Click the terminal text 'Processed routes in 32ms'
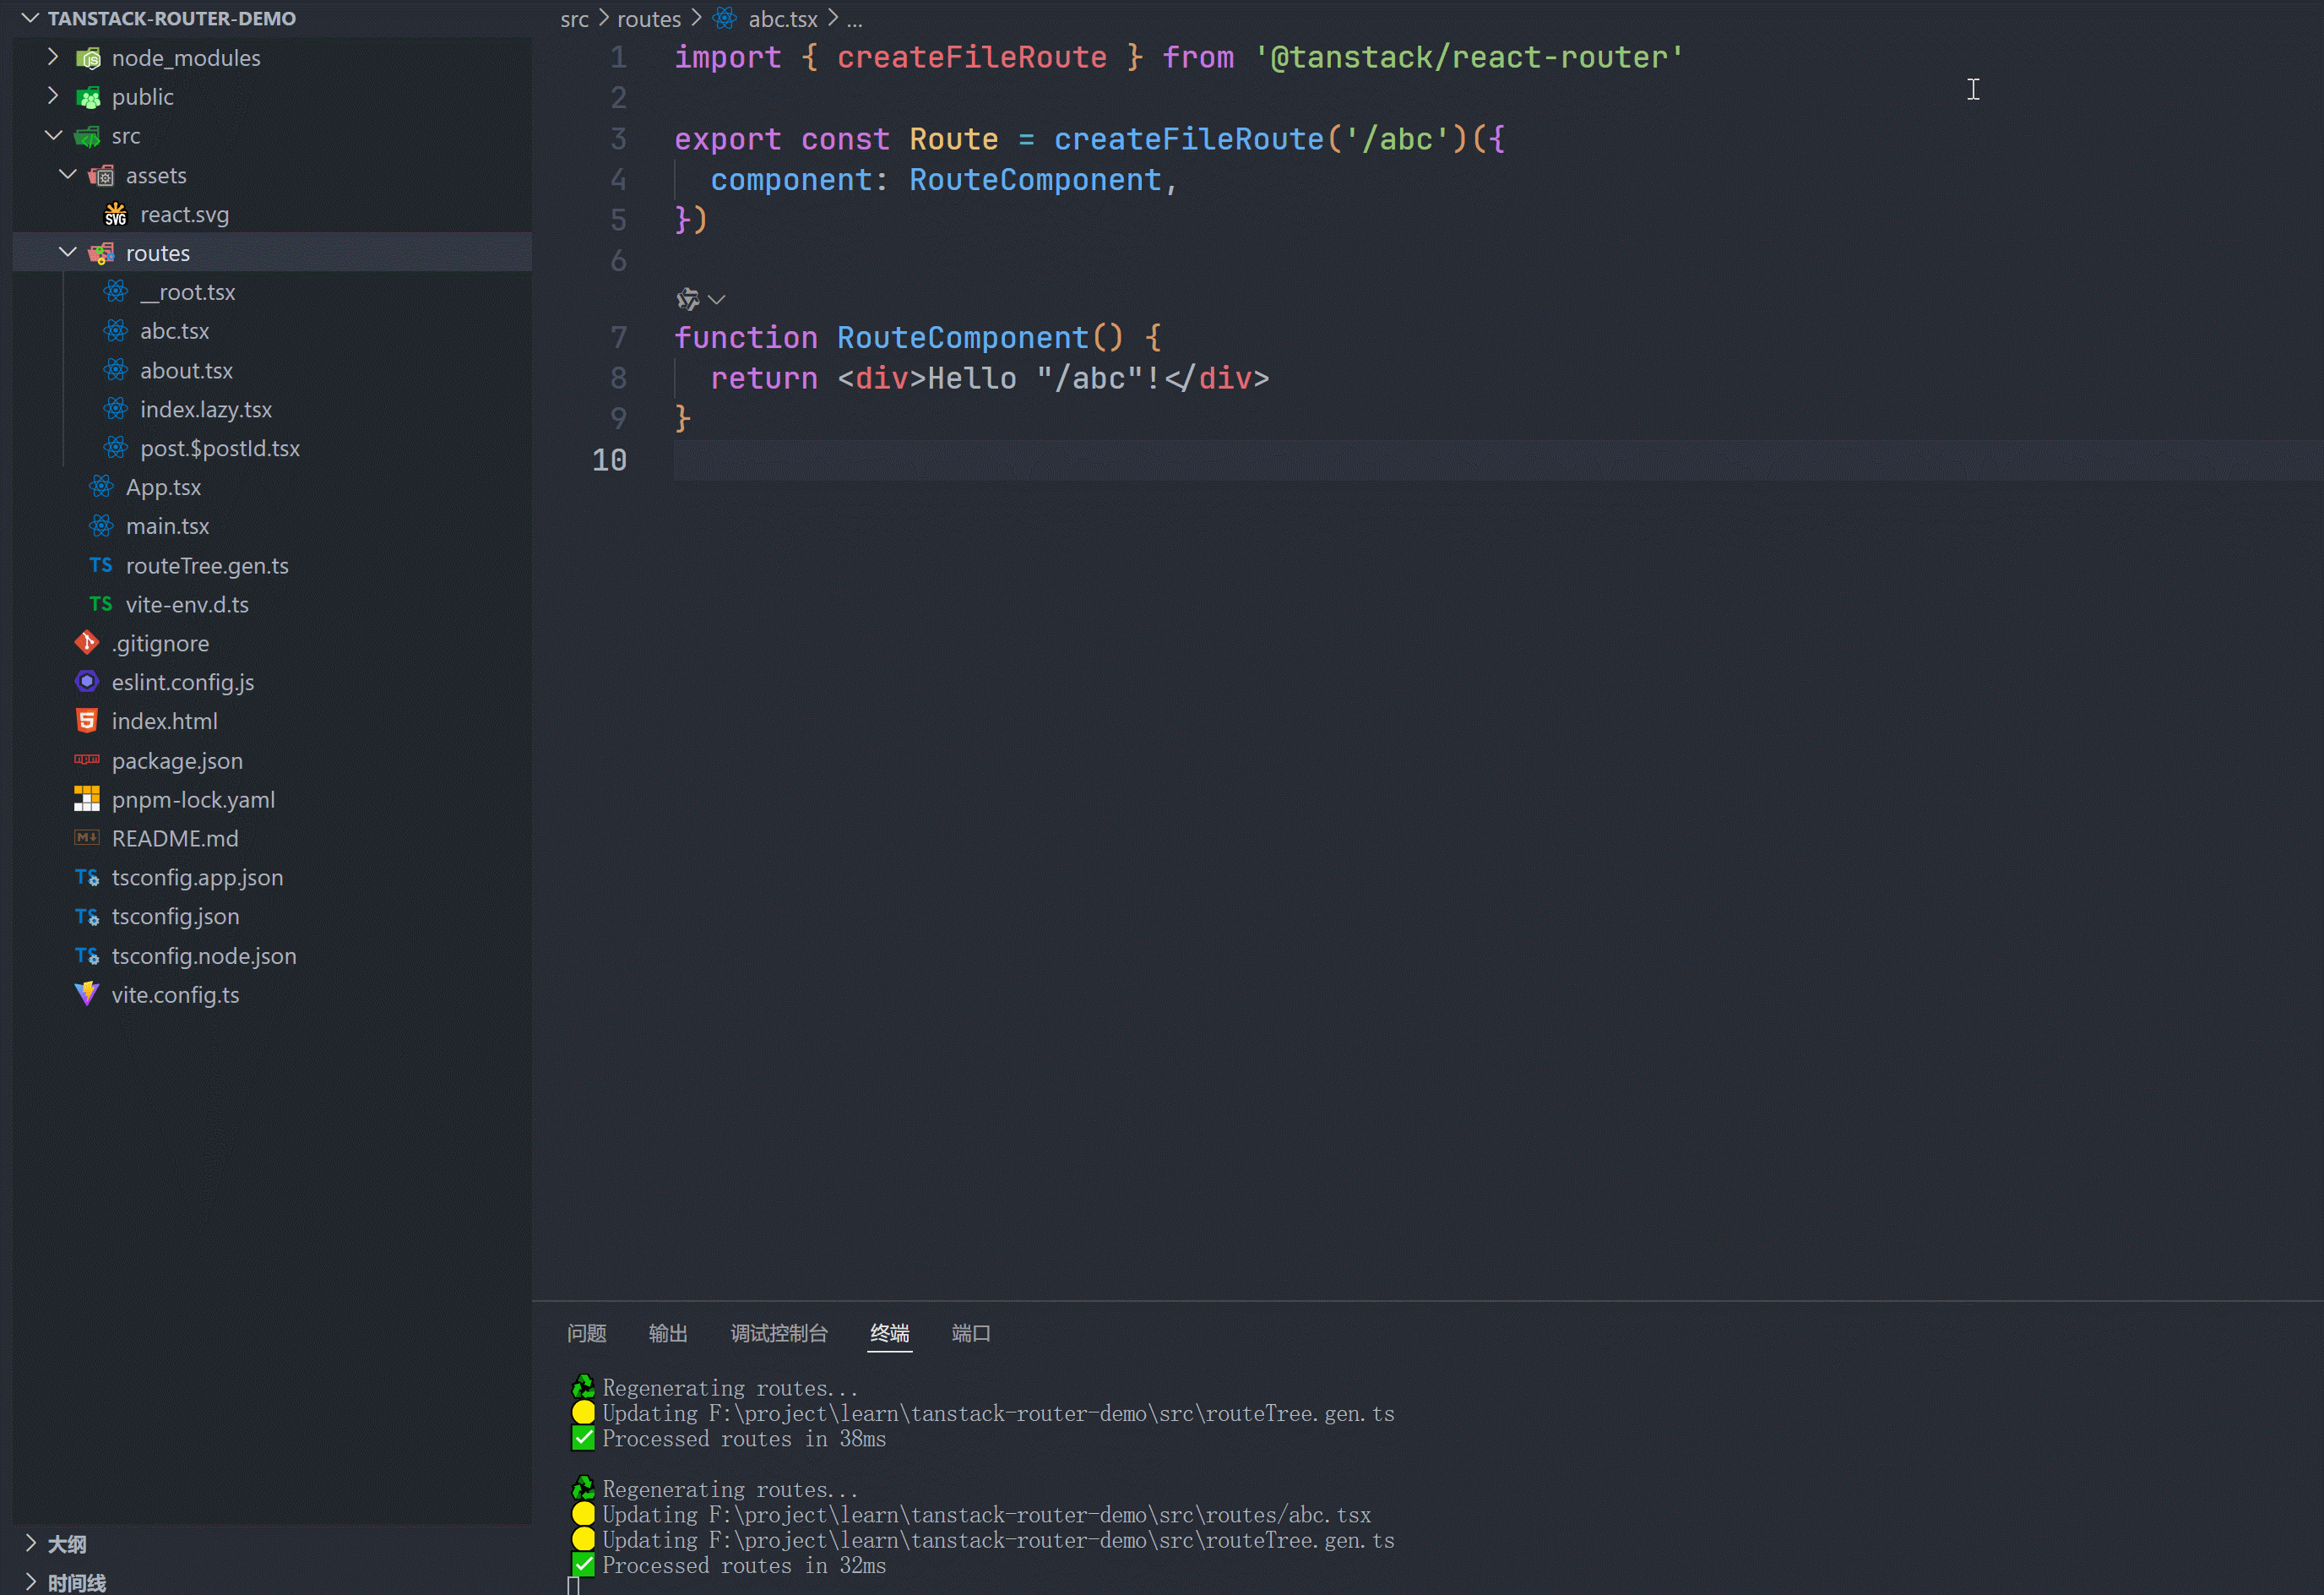The height and width of the screenshot is (1595, 2324). (744, 1565)
